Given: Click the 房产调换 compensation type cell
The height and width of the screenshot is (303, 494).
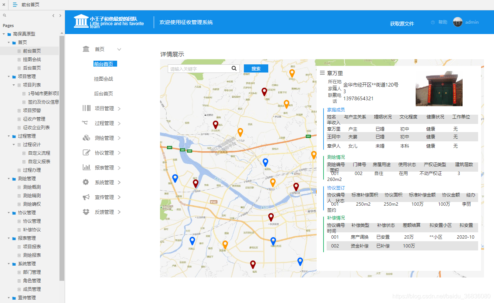Looking at the screenshot, I should [x=360, y=237].
